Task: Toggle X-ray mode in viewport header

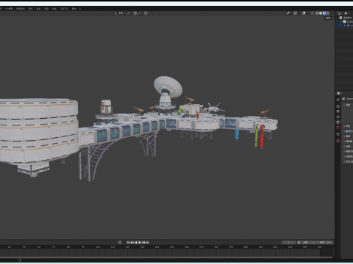Action: coord(313,13)
